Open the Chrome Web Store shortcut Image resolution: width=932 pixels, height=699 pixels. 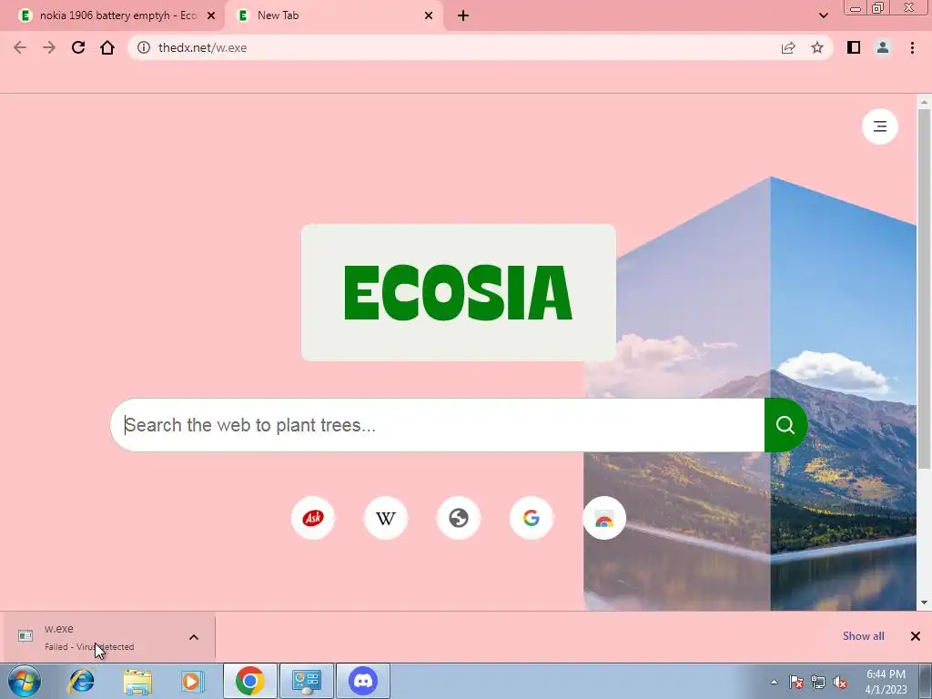click(604, 518)
